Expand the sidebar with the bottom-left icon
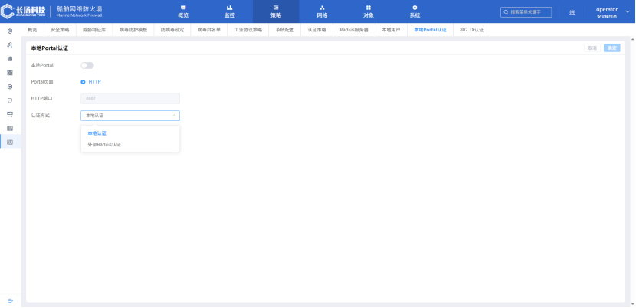Viewport: 636px width, 308px height. pos(10,300)
